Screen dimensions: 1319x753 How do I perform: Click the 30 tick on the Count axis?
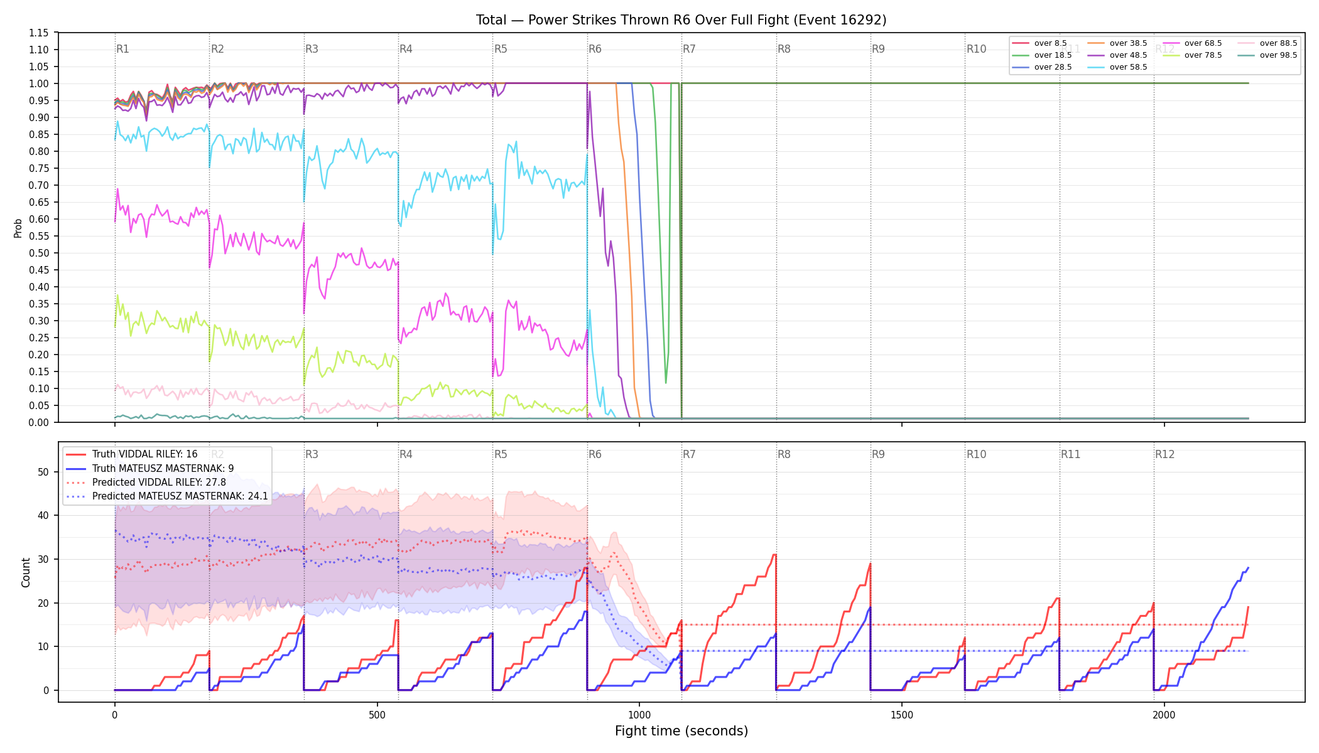point(43,559)
